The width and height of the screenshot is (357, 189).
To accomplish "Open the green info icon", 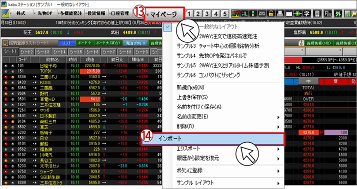I will coord(253,13).
